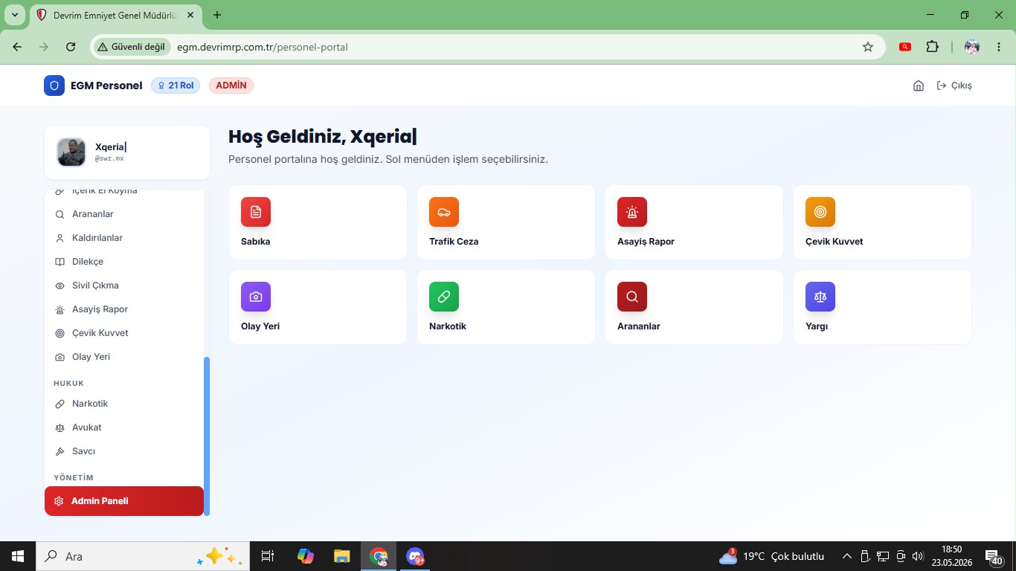Open the volume speaker tray icon
This screenshot has height=571, width=1016.
click(x=918, y=556)
